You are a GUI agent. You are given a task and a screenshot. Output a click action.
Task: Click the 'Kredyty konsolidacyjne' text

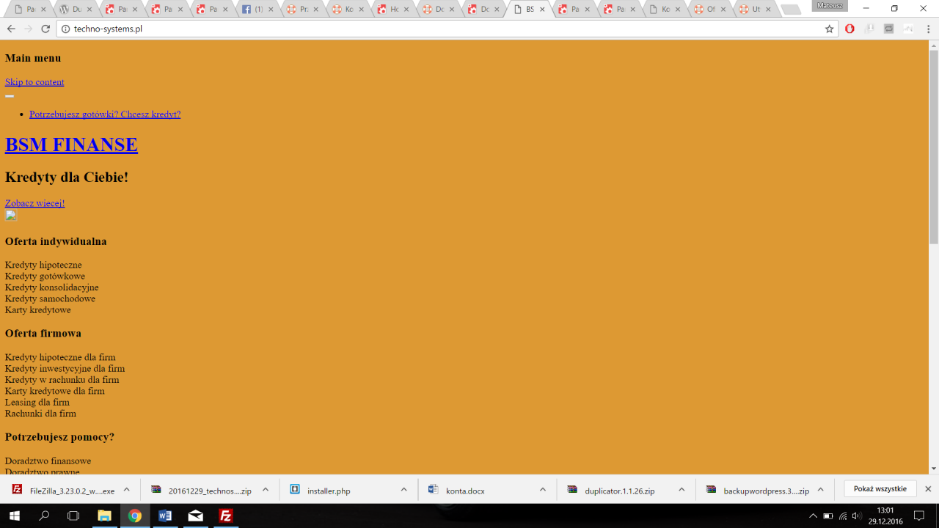(51, 287)
